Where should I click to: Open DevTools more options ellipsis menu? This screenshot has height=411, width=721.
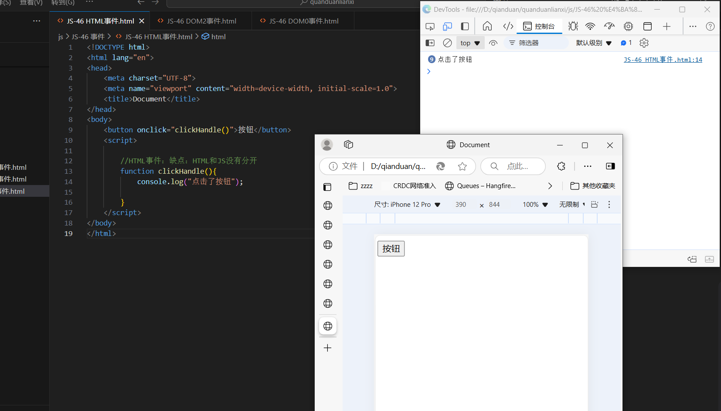[x=693, y=27]
